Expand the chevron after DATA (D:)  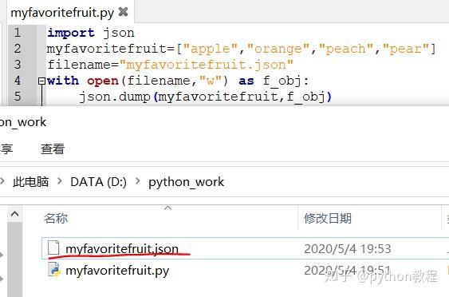tap(138, 181)
